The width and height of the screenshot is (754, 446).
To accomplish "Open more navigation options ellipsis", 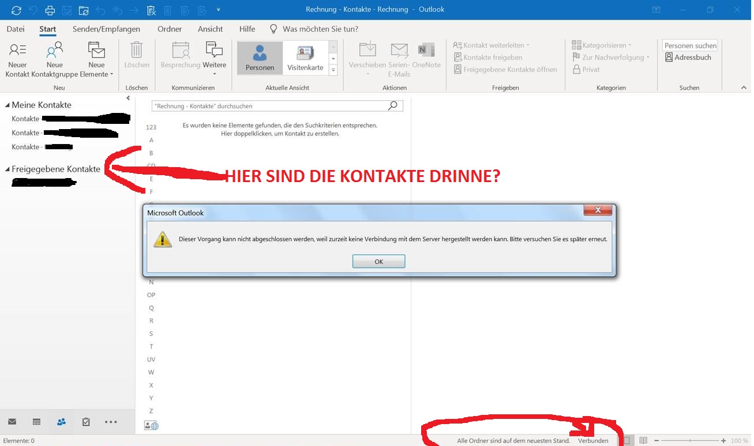I will coord(111,422).
